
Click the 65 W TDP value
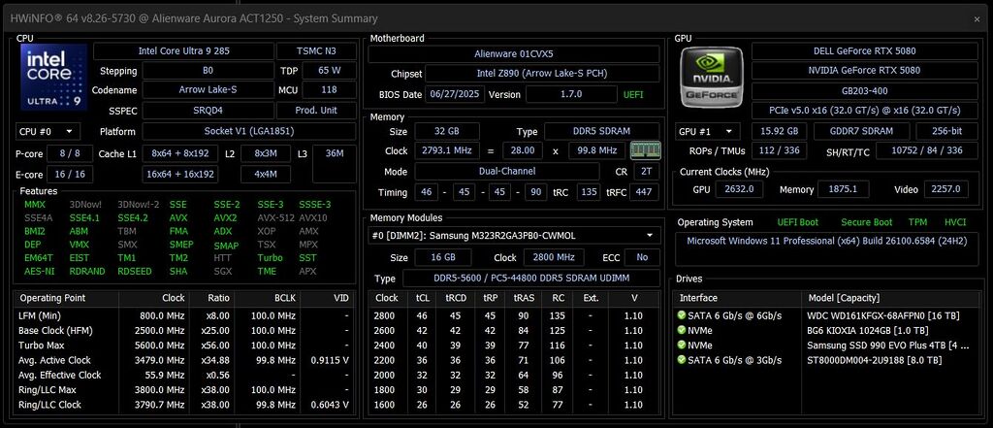(x=329, y=71)
